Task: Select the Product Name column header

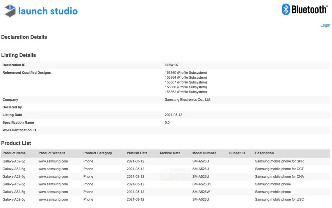Action: click(x=14, y=153)
